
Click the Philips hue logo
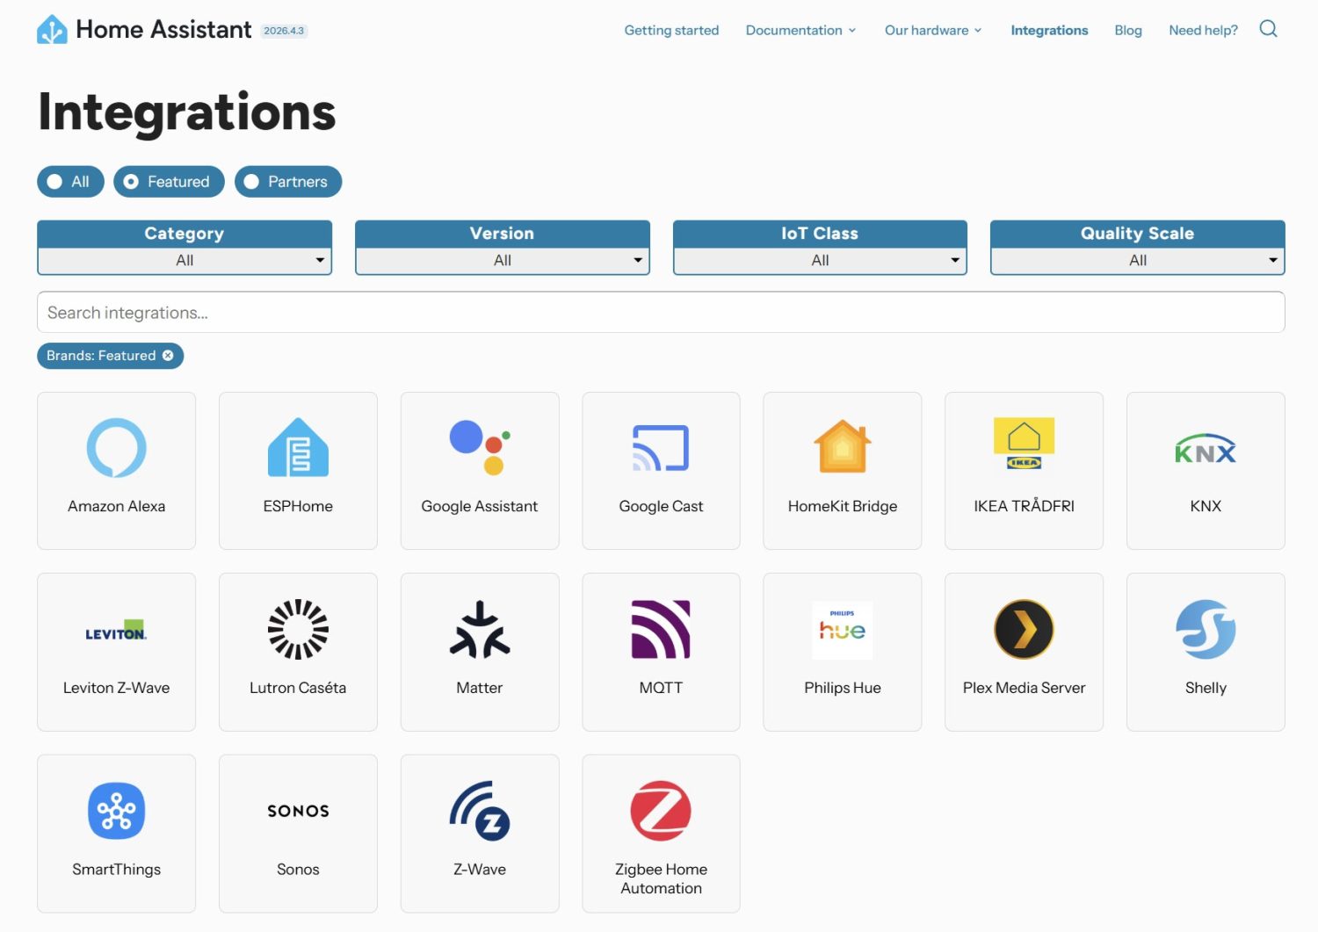click(843, 630)
